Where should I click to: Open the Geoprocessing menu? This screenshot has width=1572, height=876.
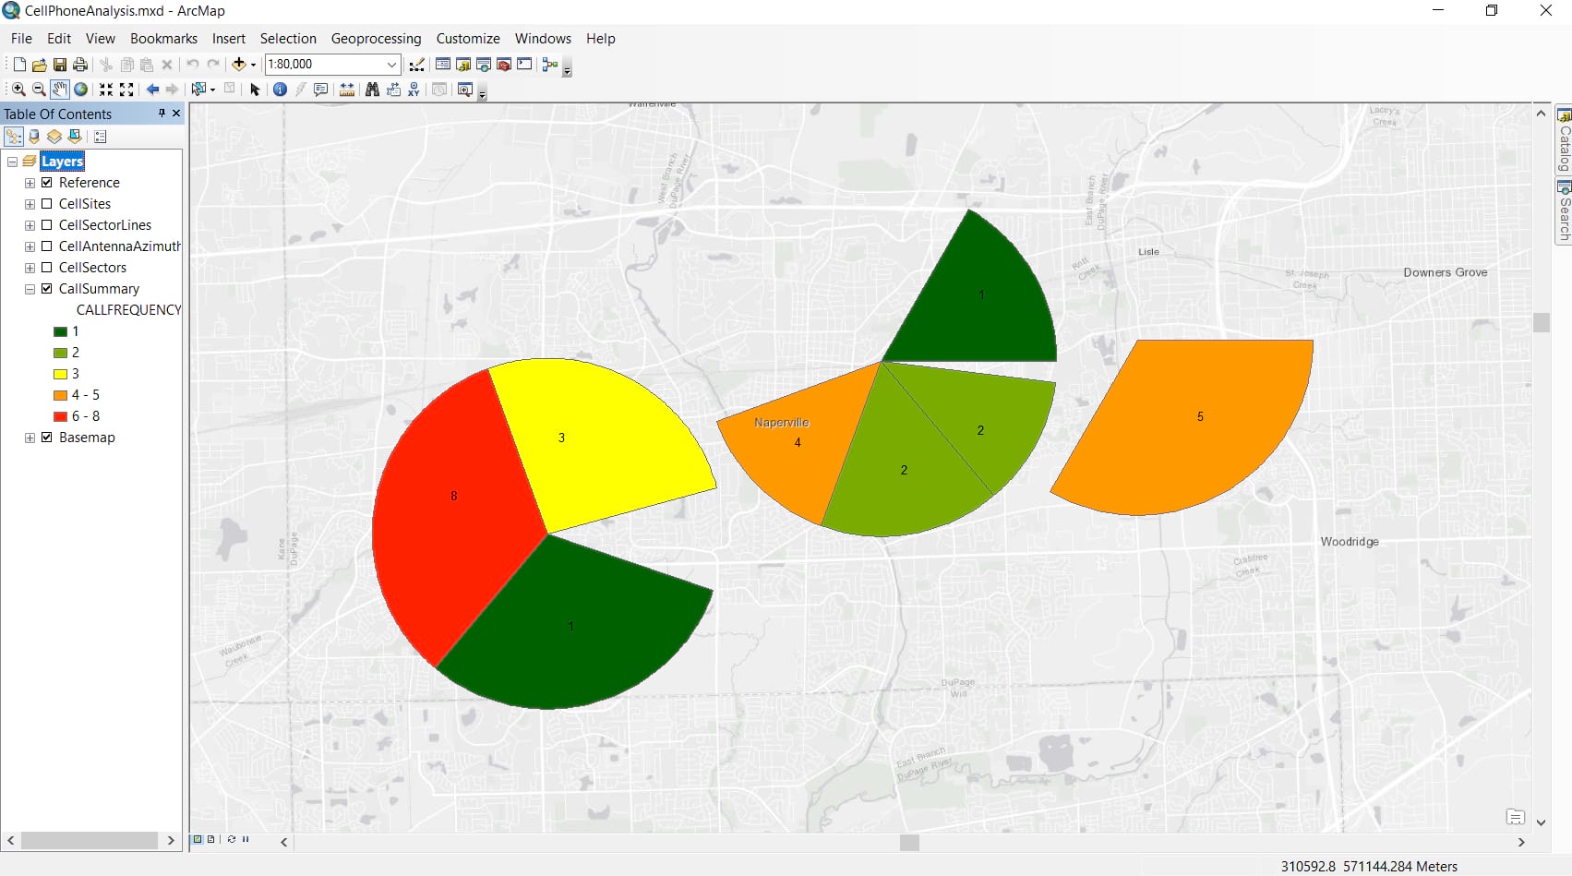point(376,39)
